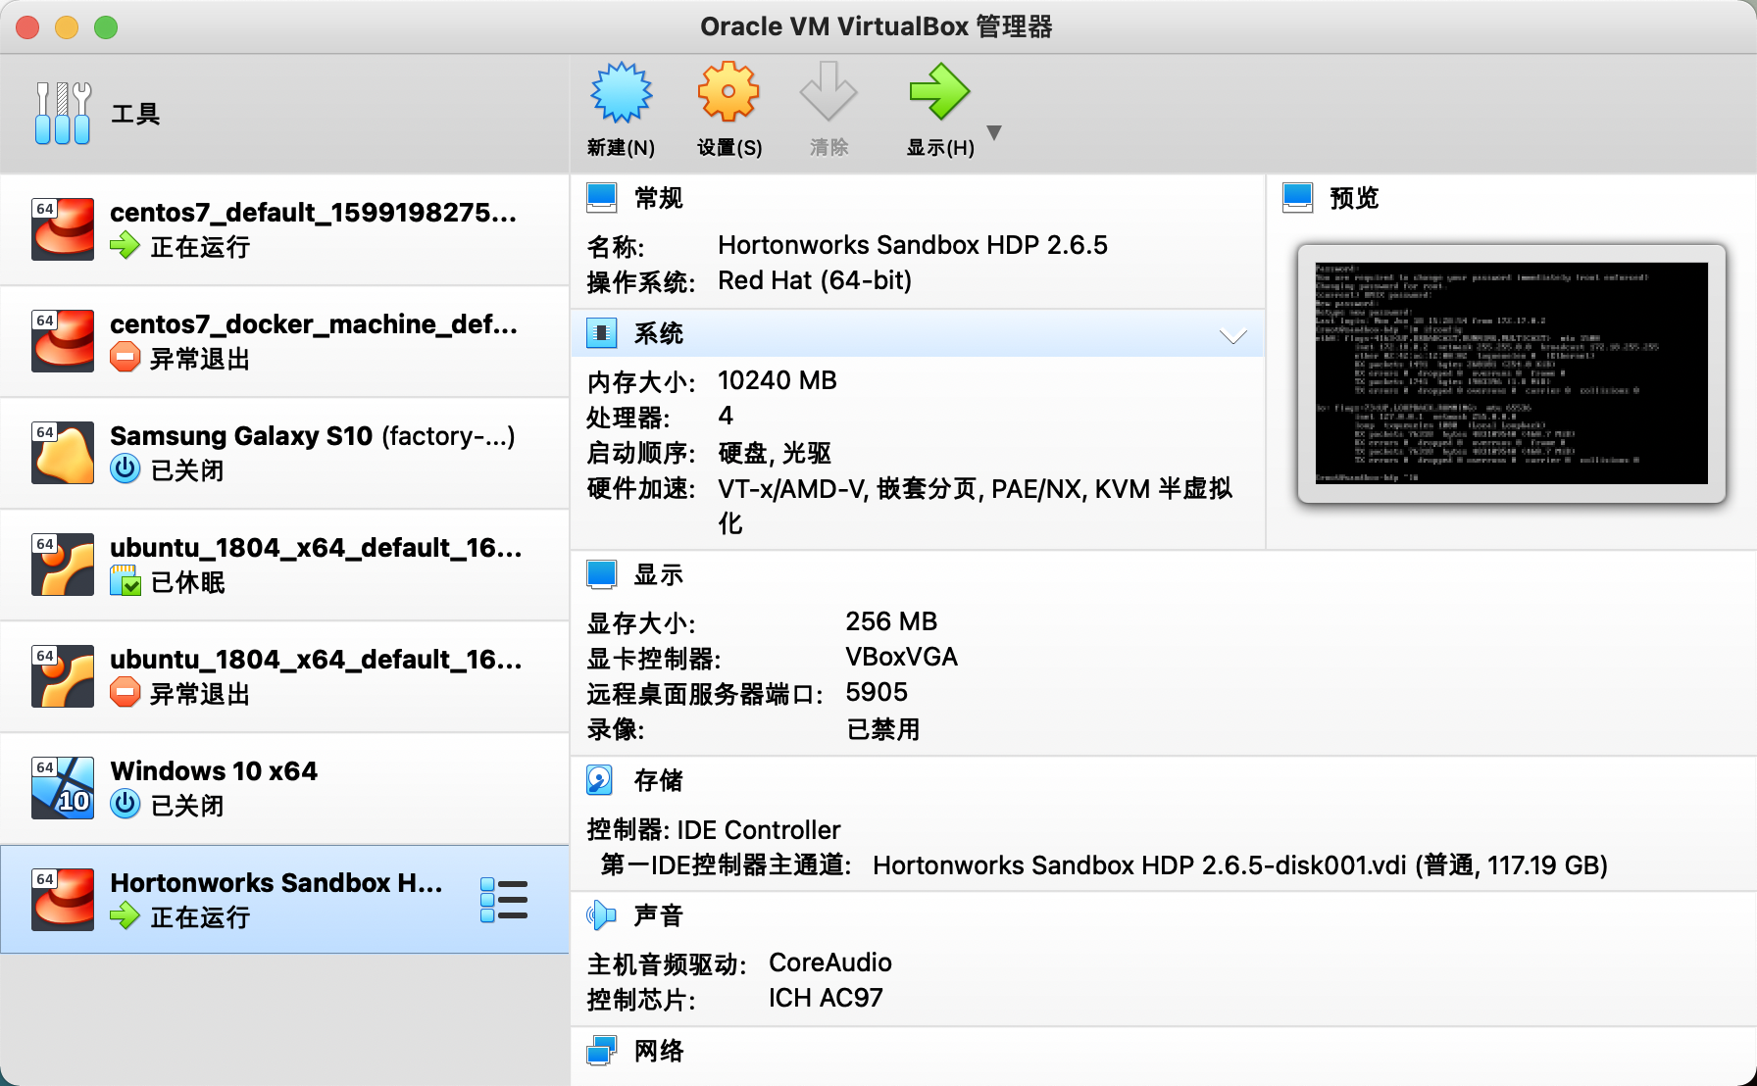Click the running status arrow of centos7_default

tap(125, 245)
